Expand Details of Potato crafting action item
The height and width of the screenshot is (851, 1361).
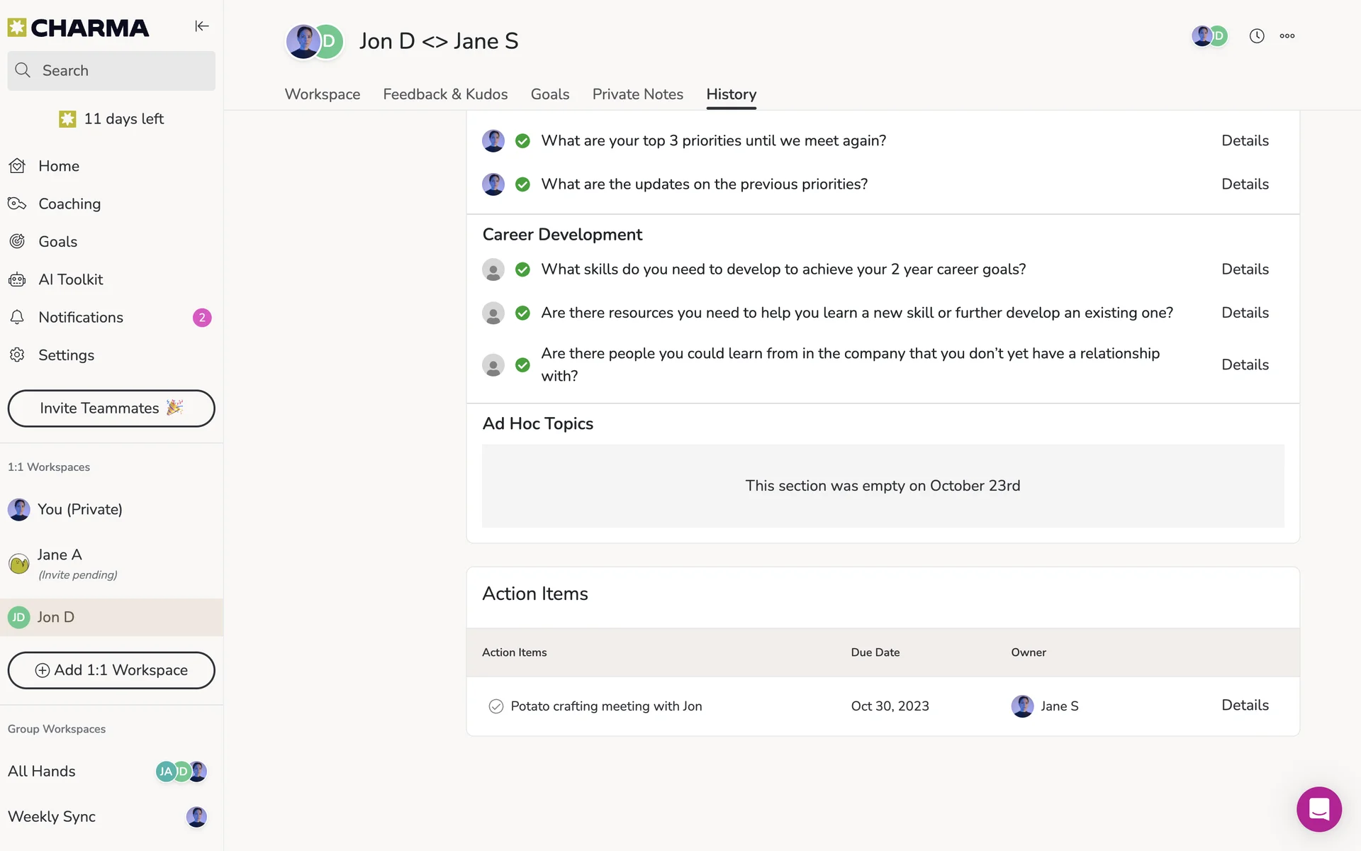click(1245, 705)
